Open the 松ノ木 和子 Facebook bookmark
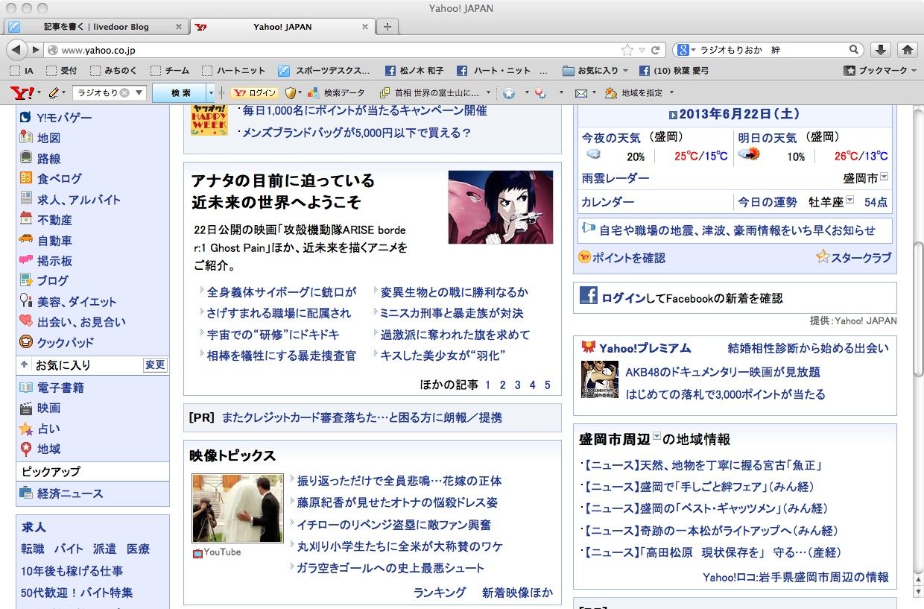 pyautogui.click(x=414, y=71)
